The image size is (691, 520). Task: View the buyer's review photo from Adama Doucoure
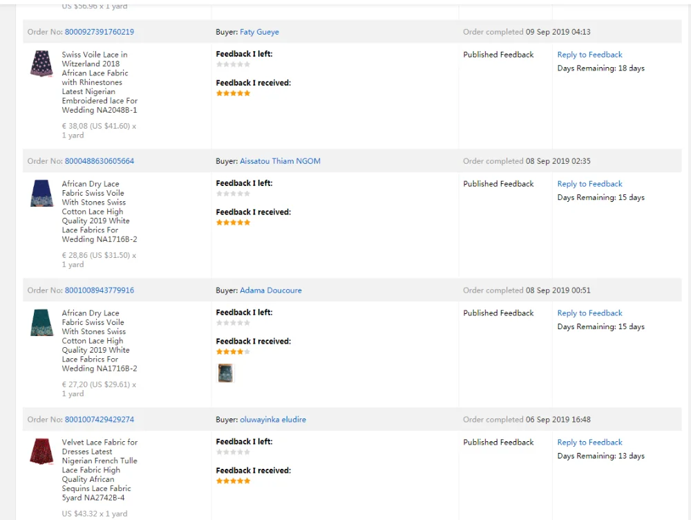click(226, 373)
